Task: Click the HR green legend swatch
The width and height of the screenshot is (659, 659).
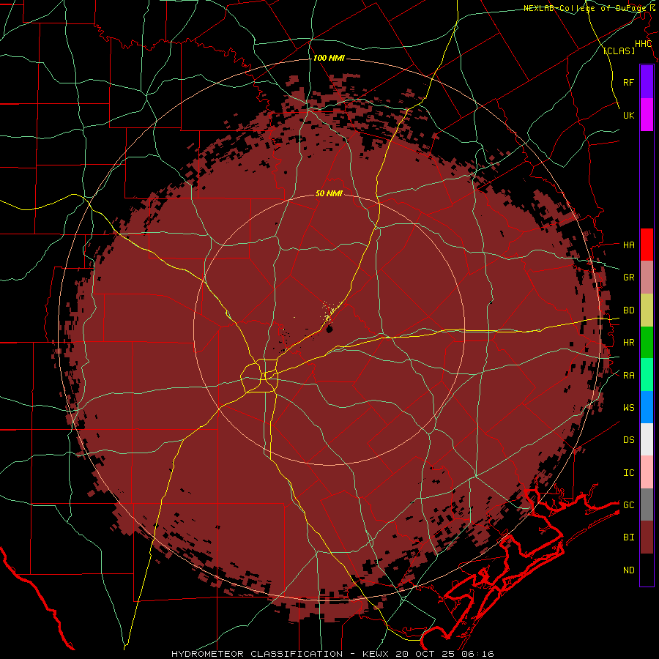Action: [647, 343]
